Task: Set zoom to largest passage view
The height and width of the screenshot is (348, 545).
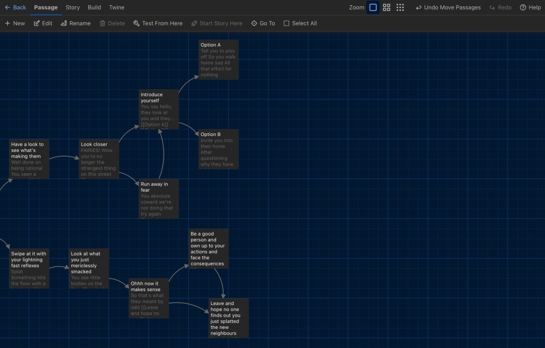Action: (373, 7)
